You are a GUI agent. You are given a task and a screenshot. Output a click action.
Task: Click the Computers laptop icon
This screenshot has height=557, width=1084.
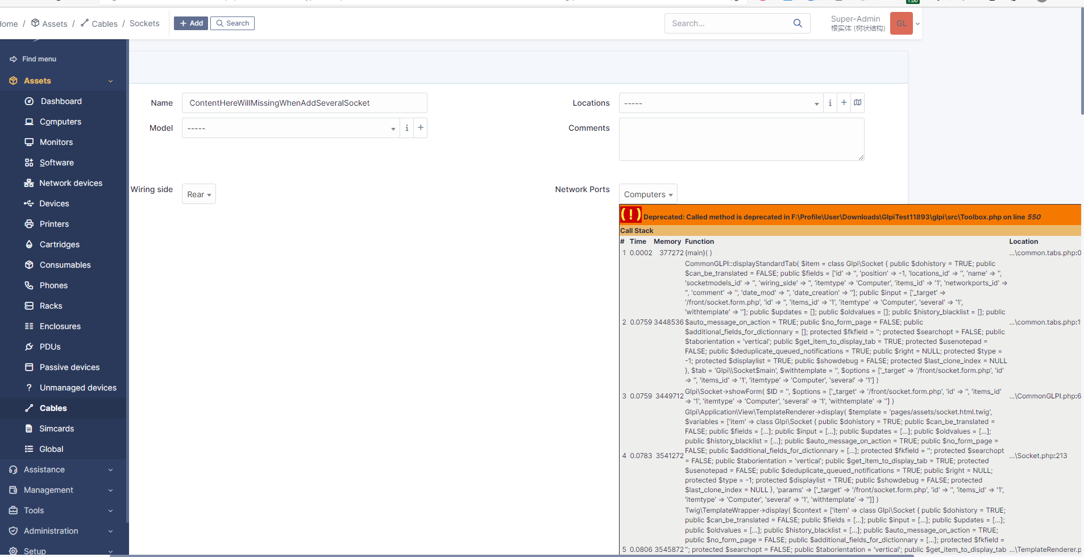point(29,122)
